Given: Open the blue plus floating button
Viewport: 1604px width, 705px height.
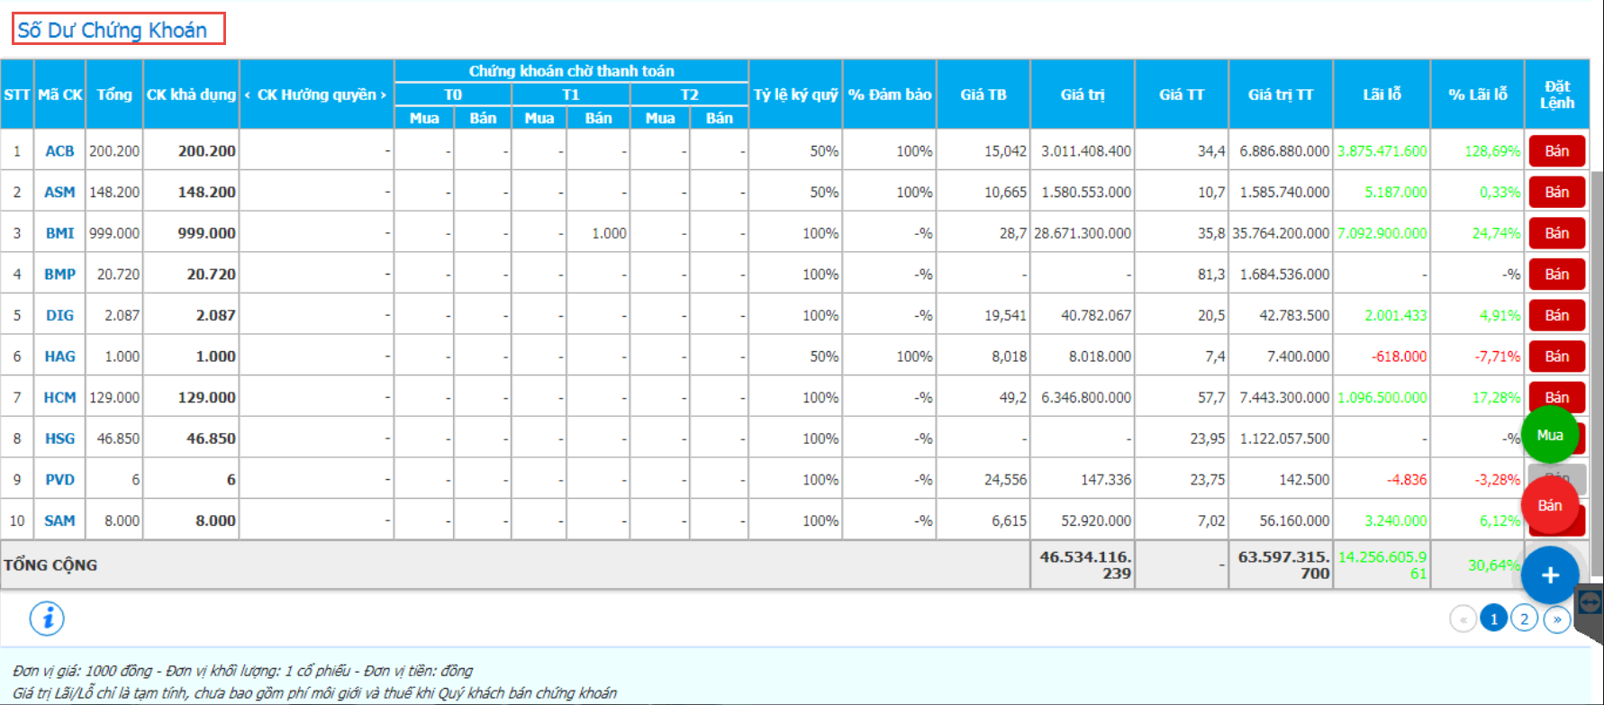Looking at the screenshot, I should point(1550,575).
